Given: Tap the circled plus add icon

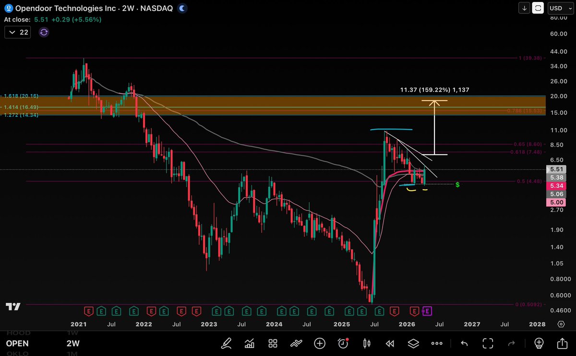Looking at the screenshot, I should pyautogui.click(x=320, y=343).
